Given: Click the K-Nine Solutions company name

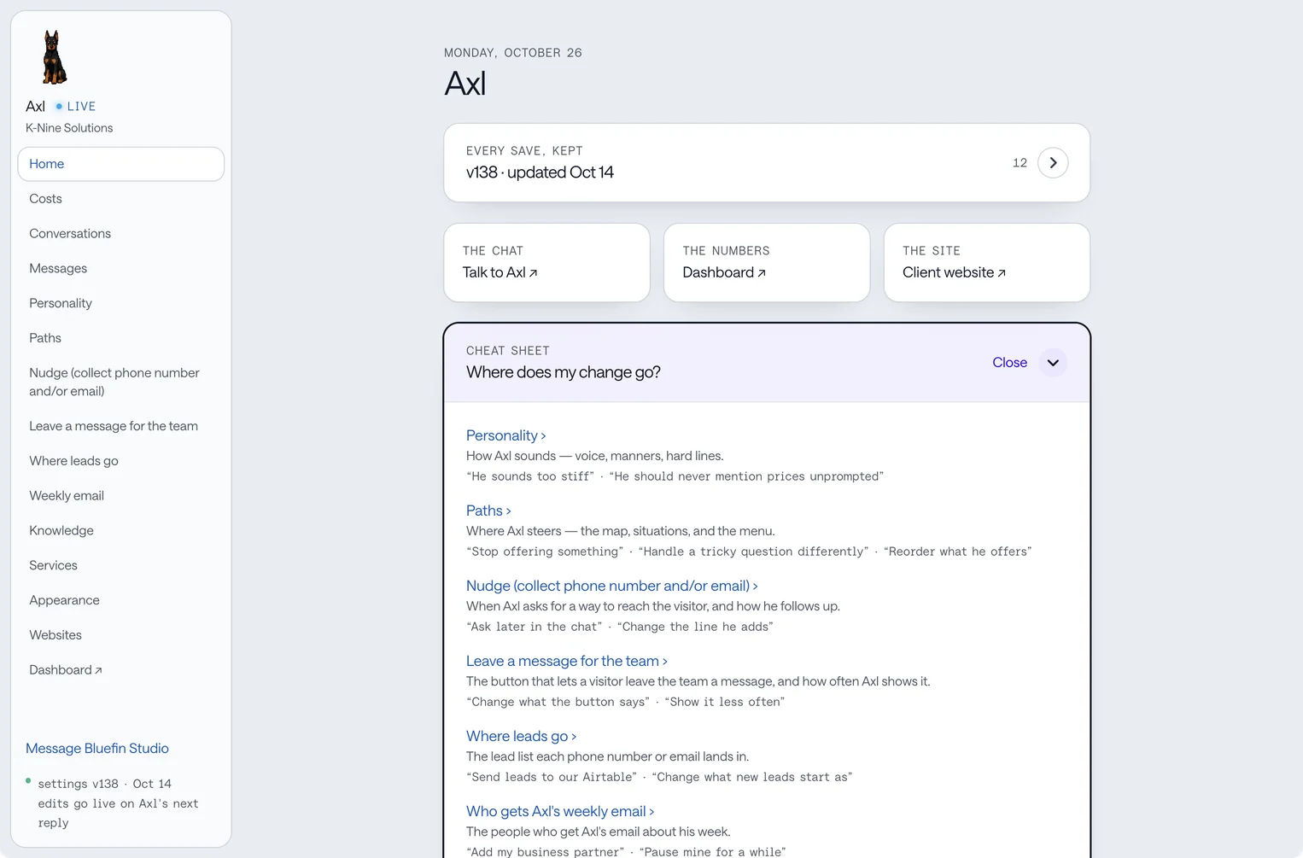Looking at the screenshot, I should [x=69, y=128].
